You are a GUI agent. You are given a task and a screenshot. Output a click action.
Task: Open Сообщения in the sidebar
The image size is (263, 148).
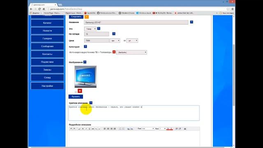[47, 46]
